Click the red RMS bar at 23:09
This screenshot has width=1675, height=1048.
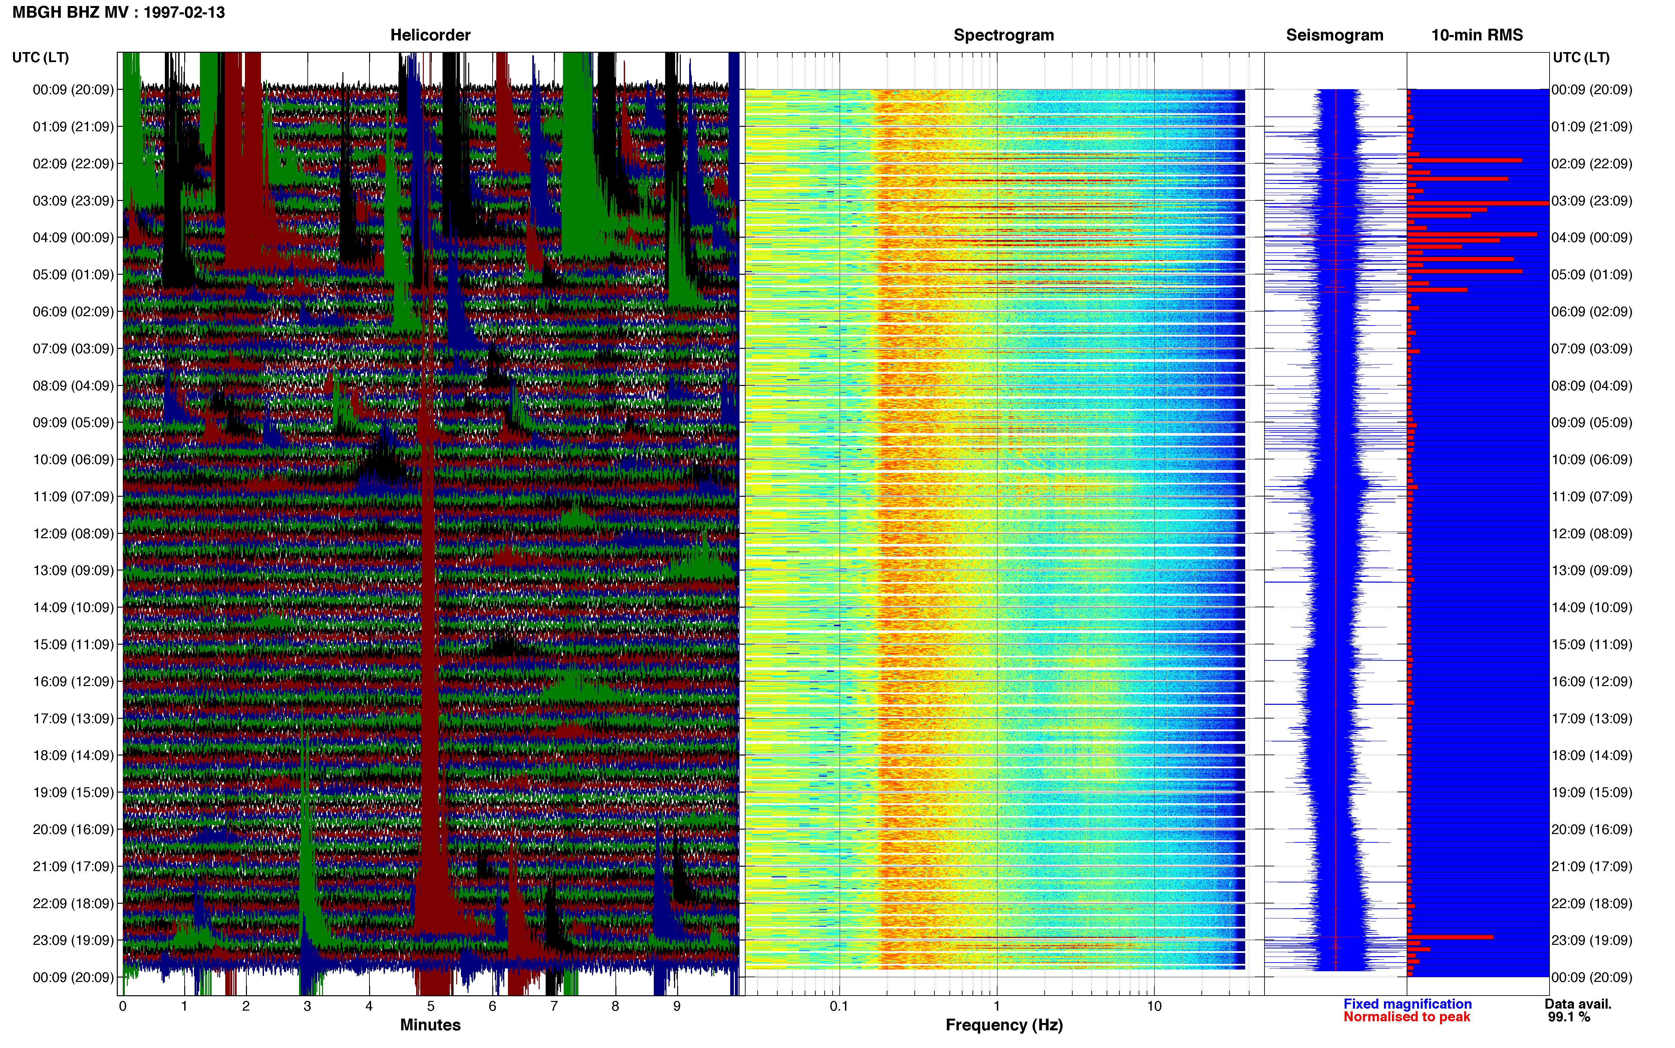tap(1450, 937)
